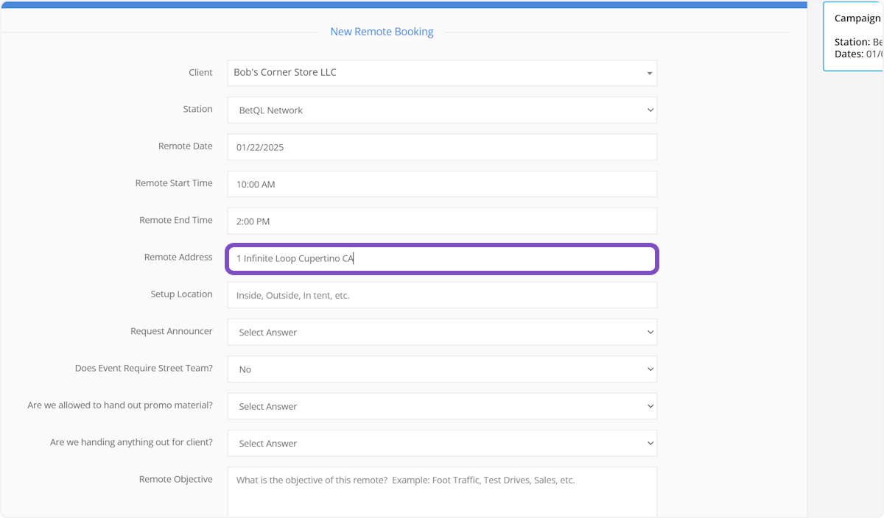Viewport: 884px width, 518px height.
Task: Click the Remote Start Time field showing 10:00 AM
Action: [x=441, y=184]
